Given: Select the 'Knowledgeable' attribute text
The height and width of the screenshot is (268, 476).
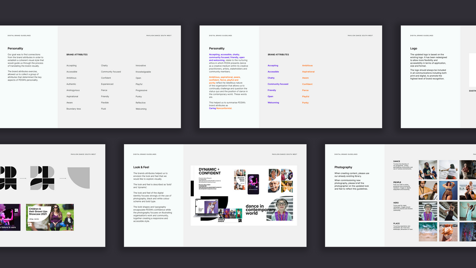Looking at the screenshot, I should 143,72.
